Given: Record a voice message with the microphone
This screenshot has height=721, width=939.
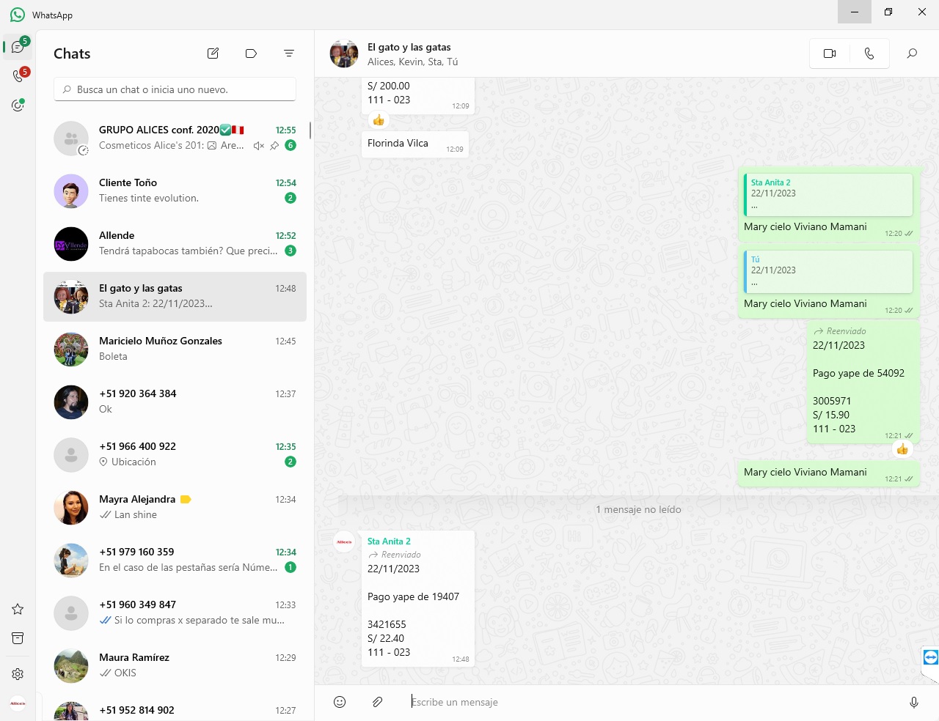Looking at the screenshot, I should tap(913, 702).
